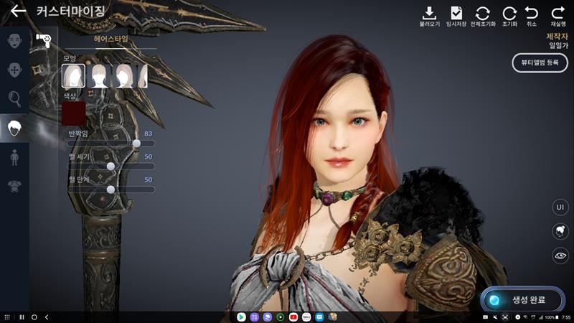
Task: Select the third medium hair thumbnail
Action: point(124,76)
